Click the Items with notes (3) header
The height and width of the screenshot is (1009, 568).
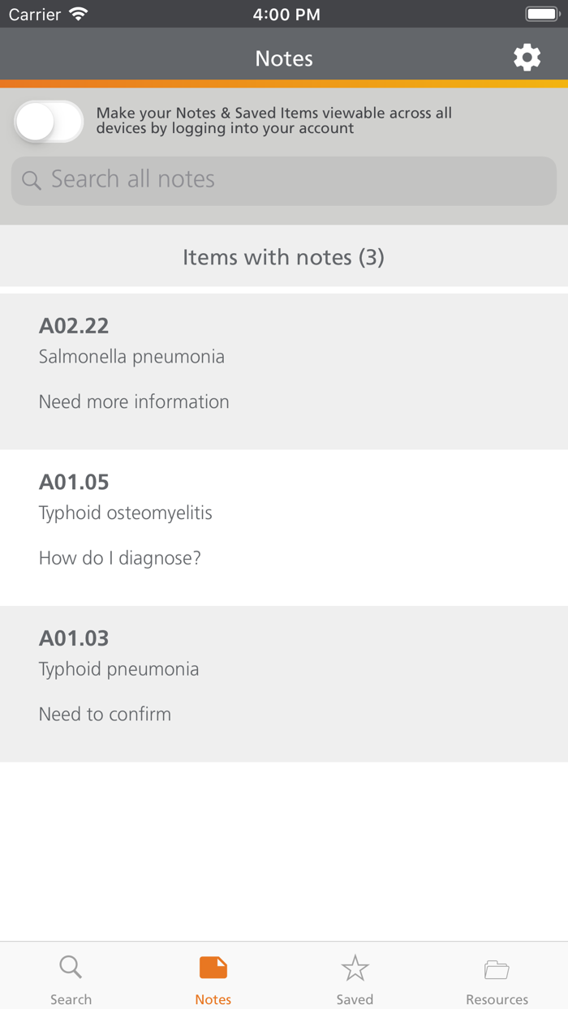284,256
